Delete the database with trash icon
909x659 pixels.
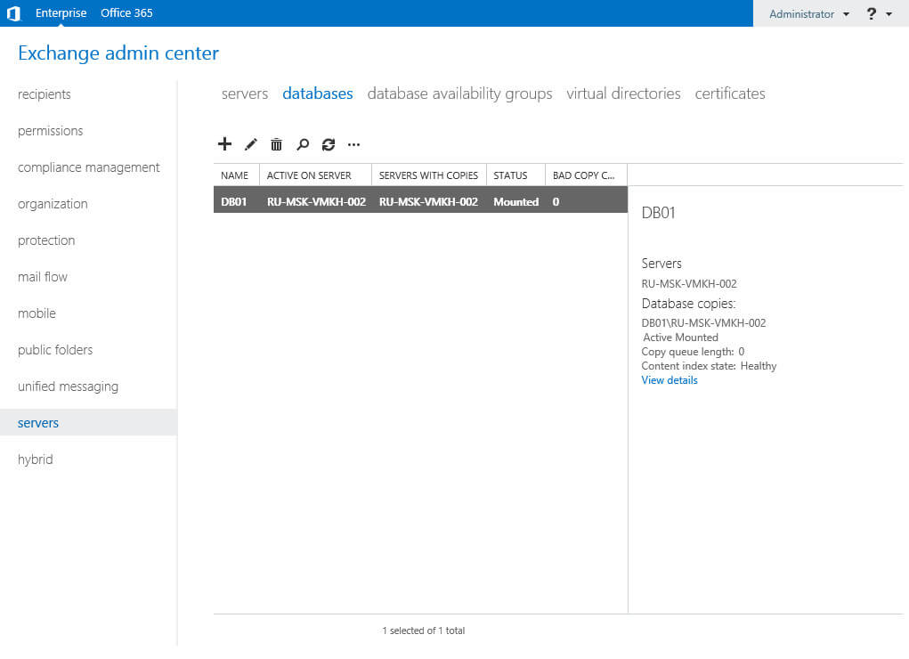pos(277,144)
